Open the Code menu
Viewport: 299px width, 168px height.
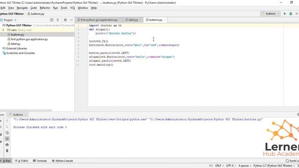[33, 8]
